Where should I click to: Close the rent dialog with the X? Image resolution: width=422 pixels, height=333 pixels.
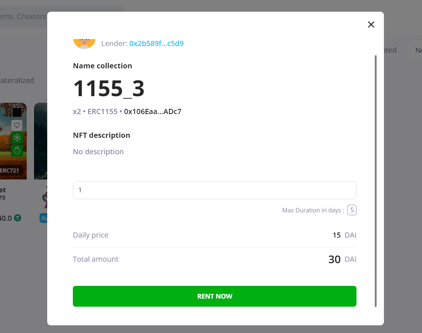pyautogui.click(x=371, y=24)
